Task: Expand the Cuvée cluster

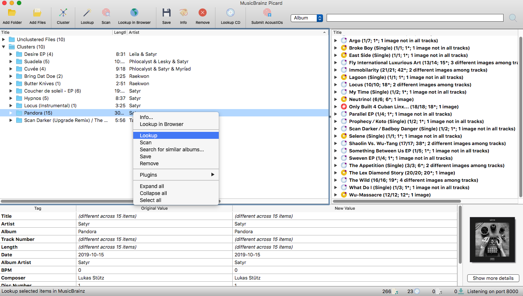Action: coord(11,69)
